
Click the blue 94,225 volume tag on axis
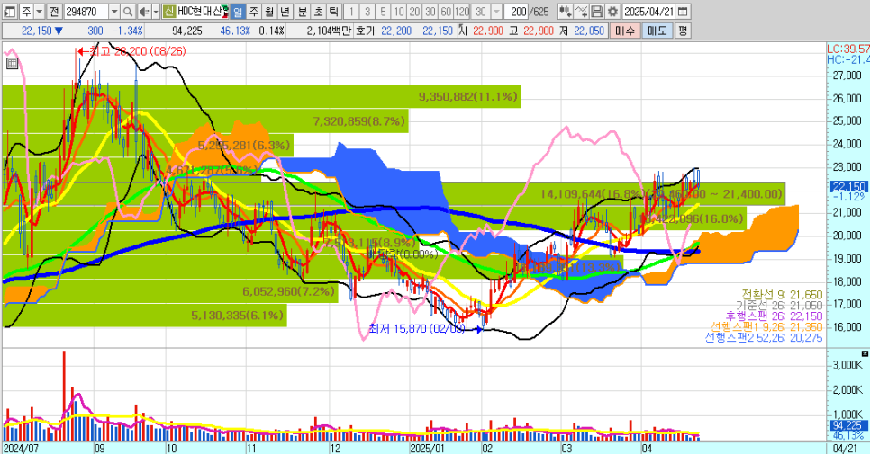click(849, 425)
